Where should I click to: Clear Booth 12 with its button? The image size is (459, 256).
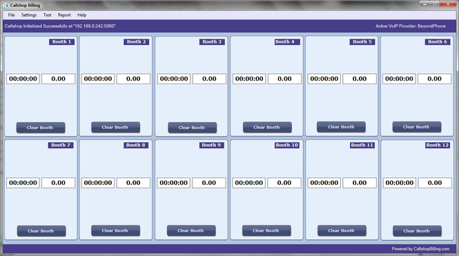[417, 231]
